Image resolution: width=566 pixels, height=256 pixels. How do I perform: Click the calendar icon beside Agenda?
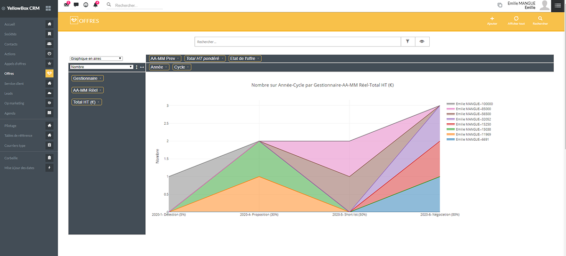[x=50, y=113]
